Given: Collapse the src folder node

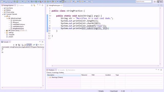Looking at the screenshot, I should coord(5,16).
